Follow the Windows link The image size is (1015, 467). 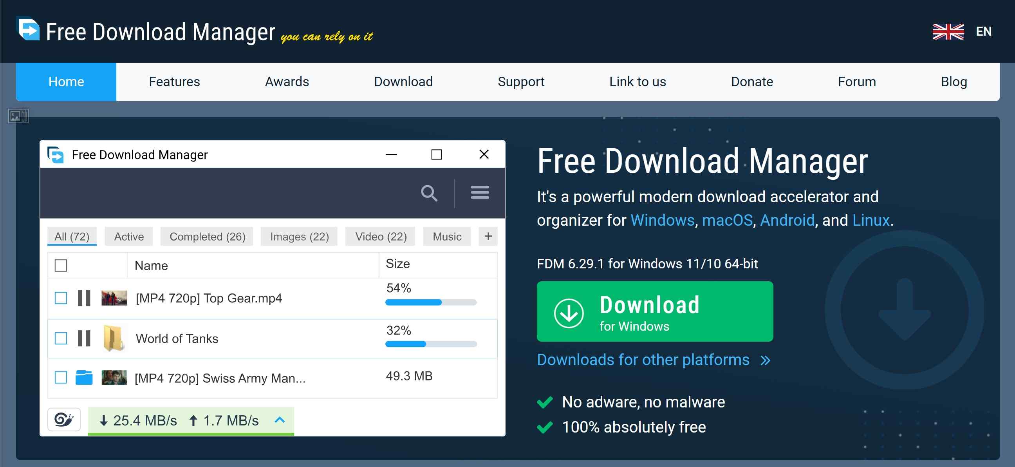click(x=662, y=220)
